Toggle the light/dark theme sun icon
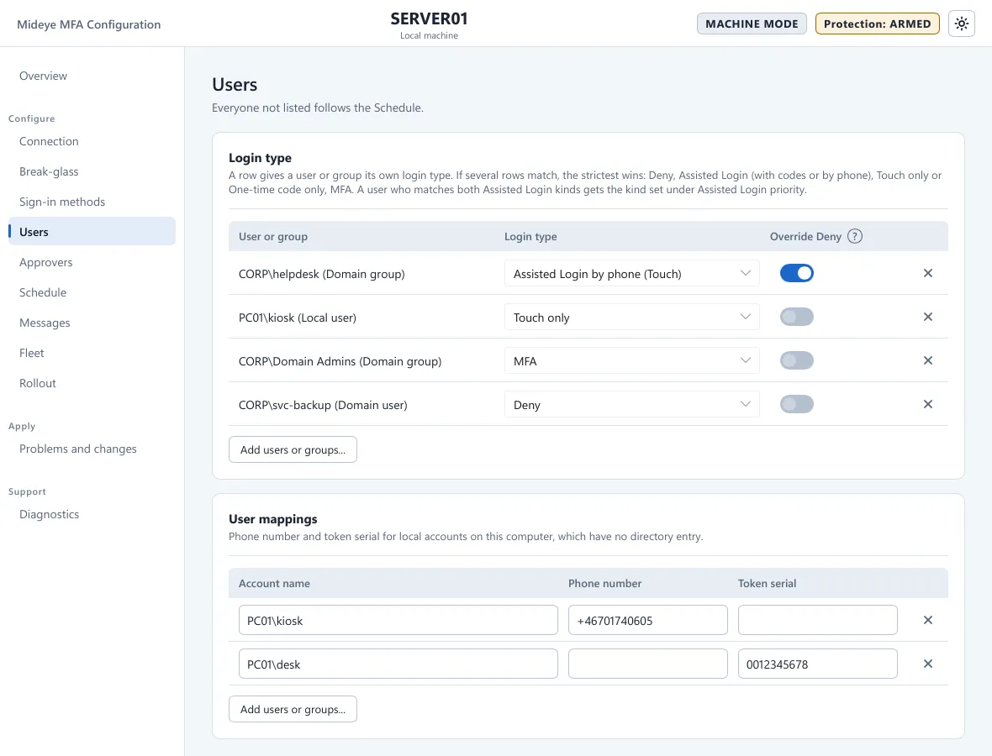Image resolution: width=992 pixels, height=756 pixels. click(961, 24)
